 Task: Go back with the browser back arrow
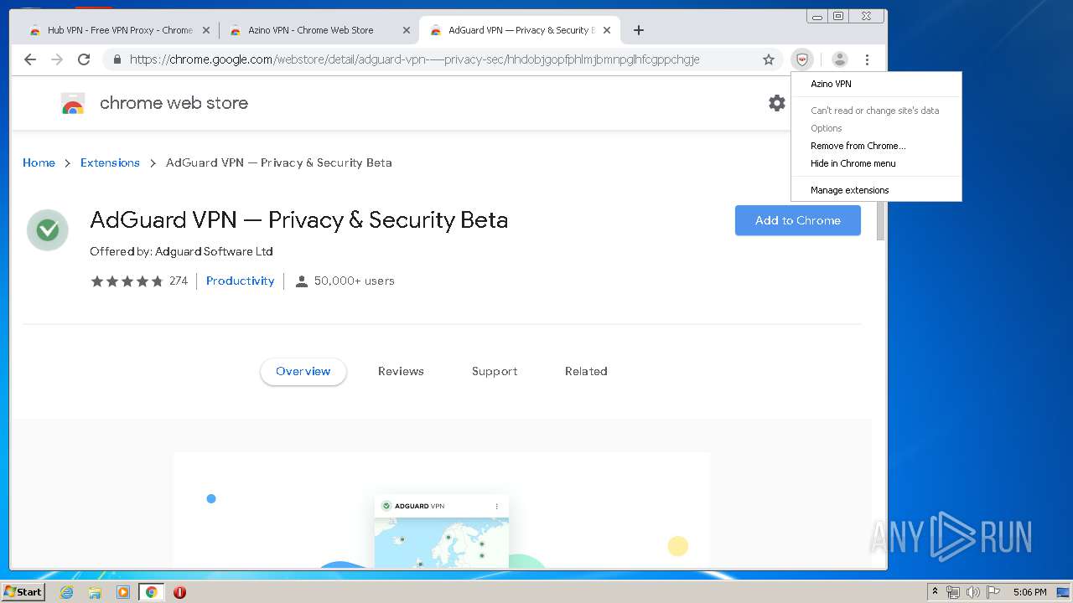(30, 59)
